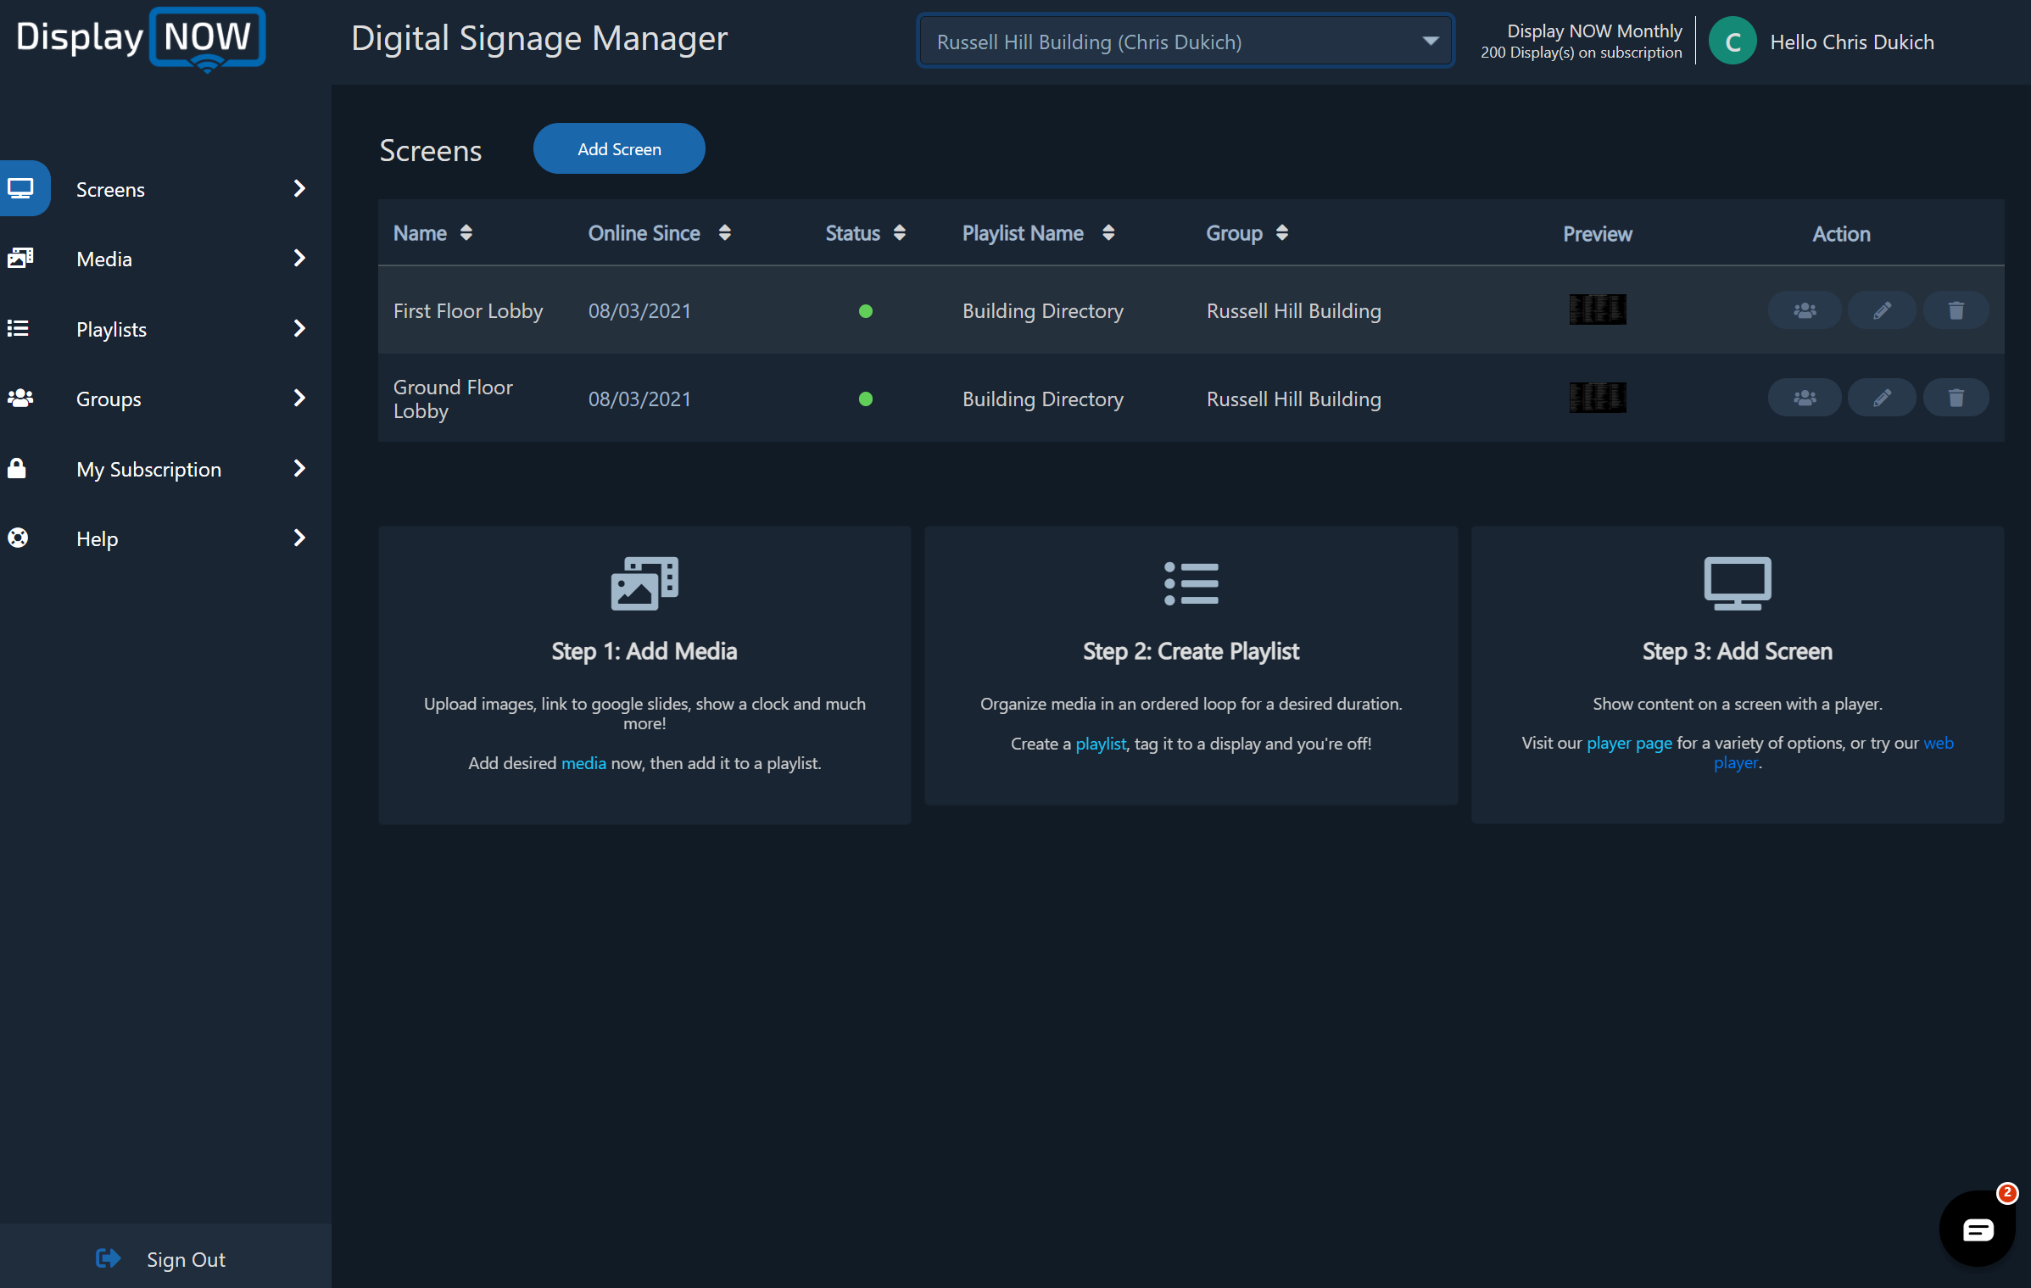Click the group icon for First Floor Lobby
This screenshot has height=1288, width=2031.
click(1804, 310)
